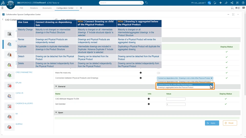The image size is (246, 138).
Task: Open the EPLAN link
Action: click(x=18, y=83)
